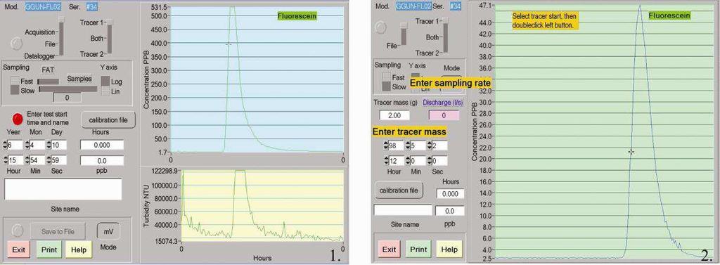
Task: Click the Tracer 1/Both/Tracer 2 selector slider in panel 1
Action: [x=109, y=37]
